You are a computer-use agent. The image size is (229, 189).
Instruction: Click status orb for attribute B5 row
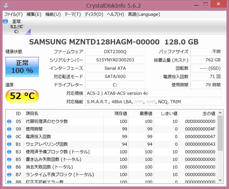(9, 160)
